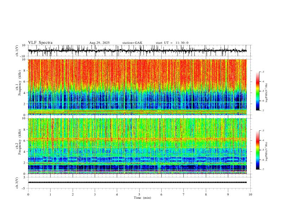282x218 pixels.
Task: Click the '6' kHz tick on ch.2 spectrogram axis
Action: [25, 141]
